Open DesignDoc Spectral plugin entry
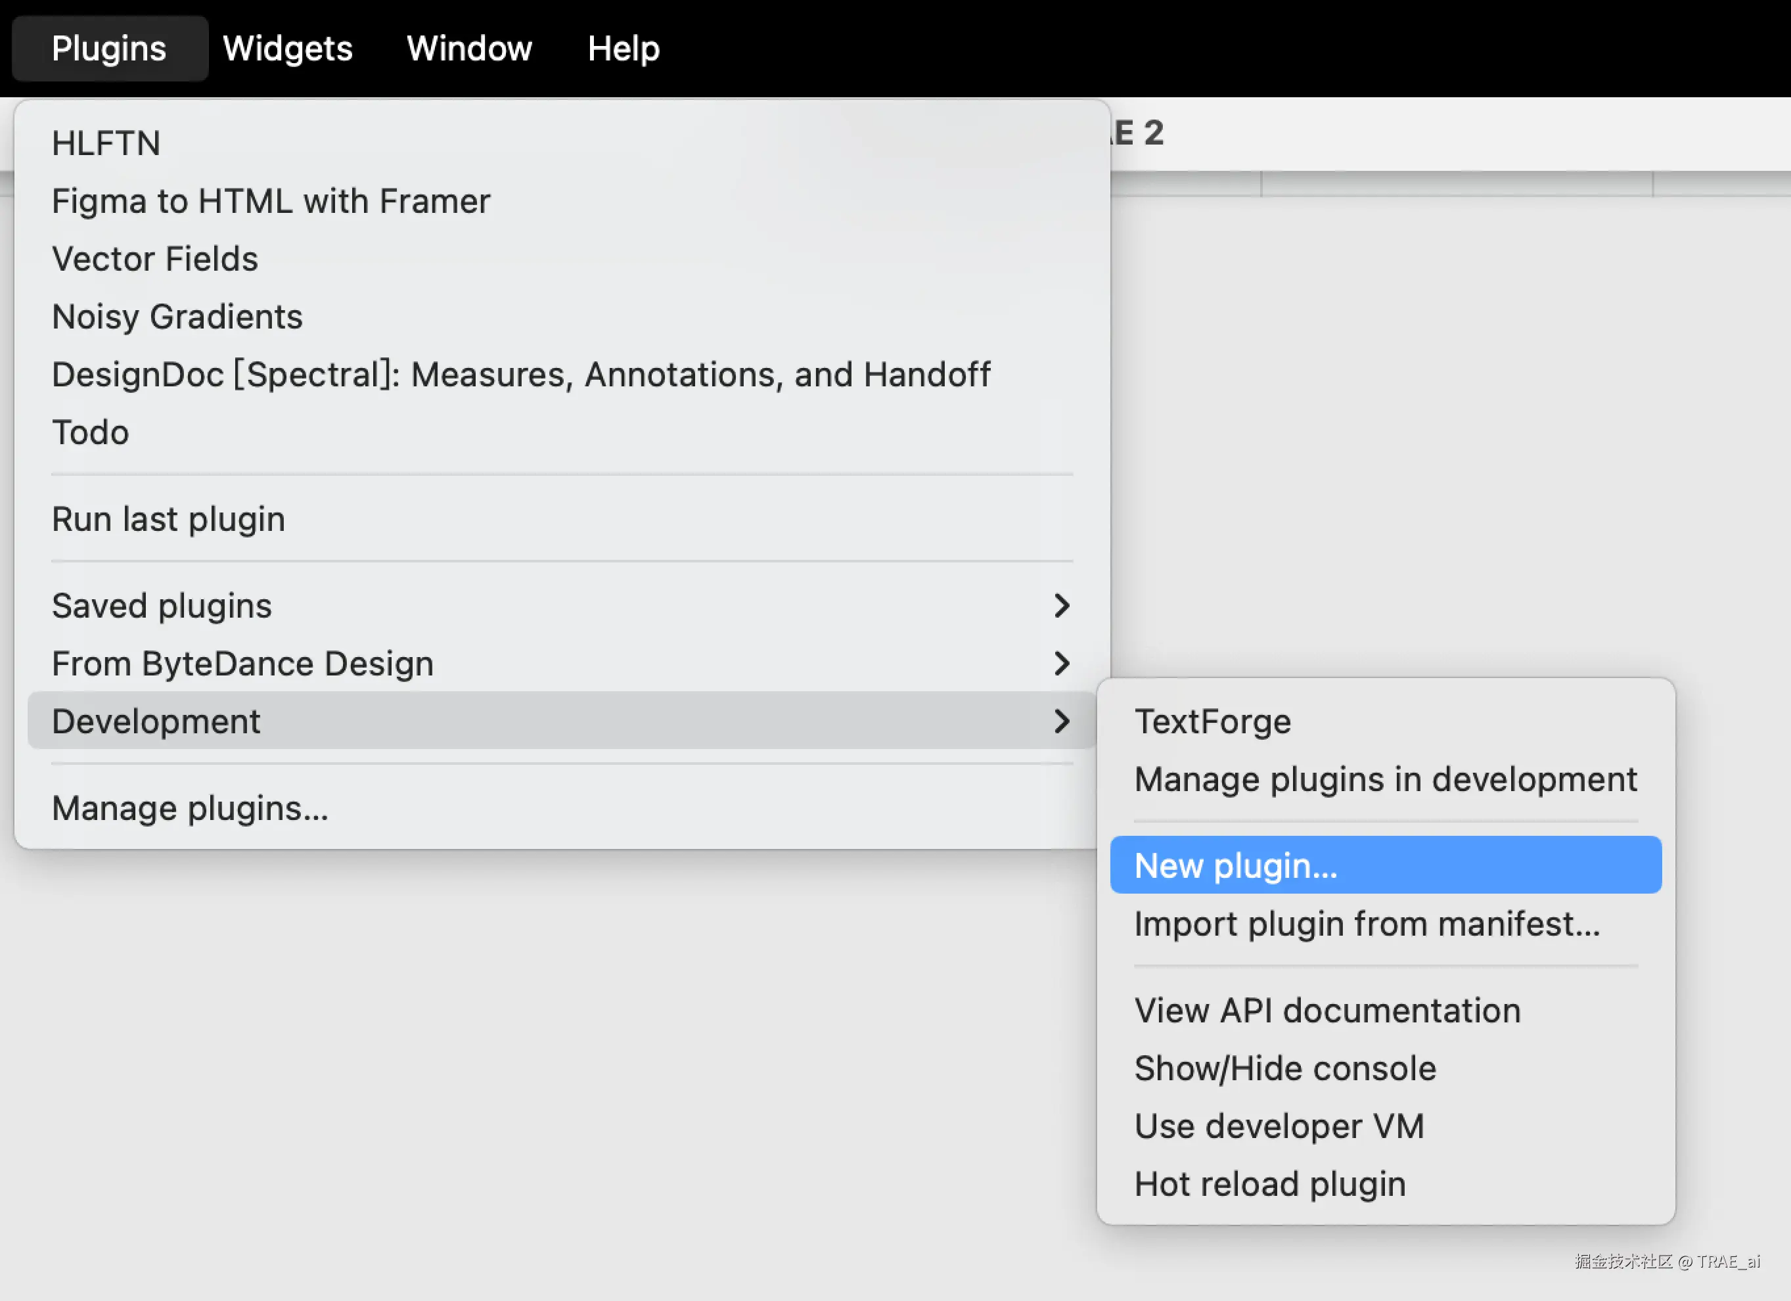 click(x=520, y=375)
